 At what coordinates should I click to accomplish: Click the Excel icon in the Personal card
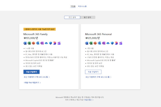(91, 43)
